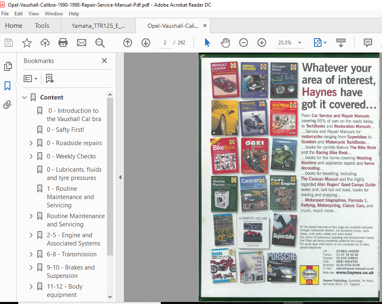
Task: Go to previous page arrow
Action: [x=128, y=43]
